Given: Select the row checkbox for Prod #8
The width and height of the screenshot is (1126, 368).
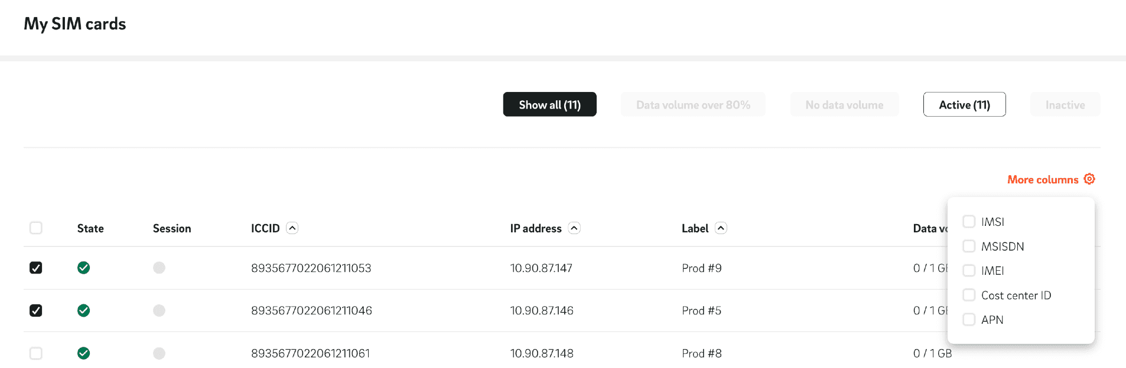Looking at the screenshot, I should 36,353.
